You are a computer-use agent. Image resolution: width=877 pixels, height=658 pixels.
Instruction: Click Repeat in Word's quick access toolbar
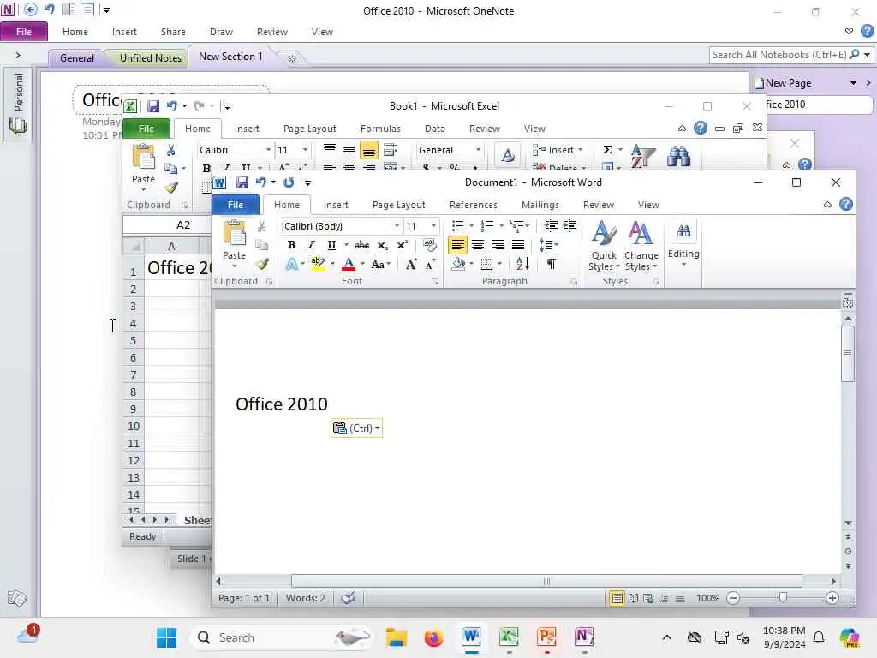point(289,182)
